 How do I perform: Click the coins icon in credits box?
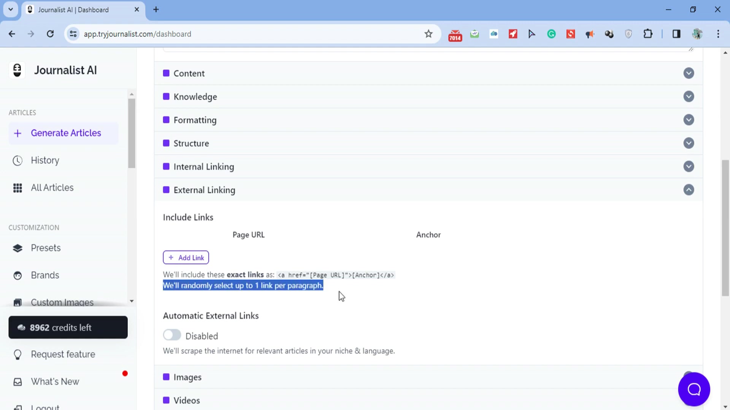[x=21, y=328]
